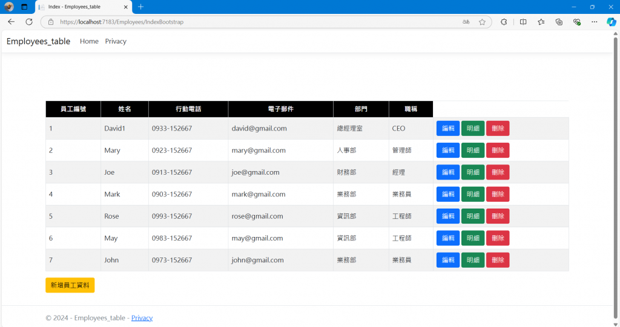
Task: Open Collections icon in toolbar
Action: pos(559,22)
